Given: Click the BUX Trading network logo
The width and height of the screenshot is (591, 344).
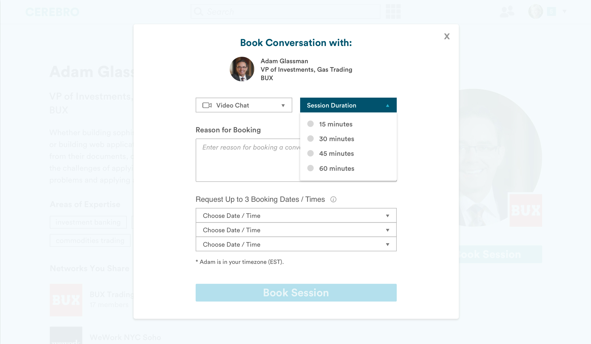Looking at the screenshot, I should click(66, 300).
